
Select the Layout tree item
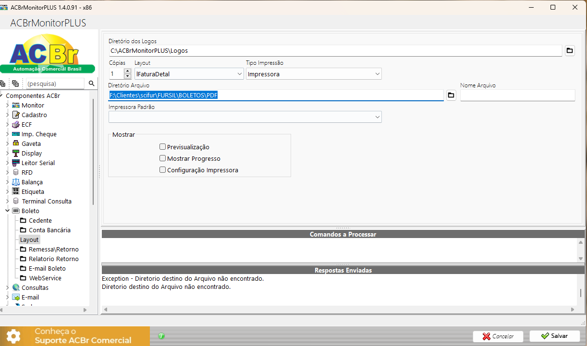click(x=29, y=239)
